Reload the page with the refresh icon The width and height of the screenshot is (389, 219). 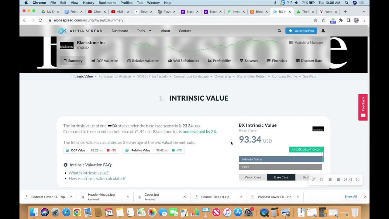(x=40, y=20)
